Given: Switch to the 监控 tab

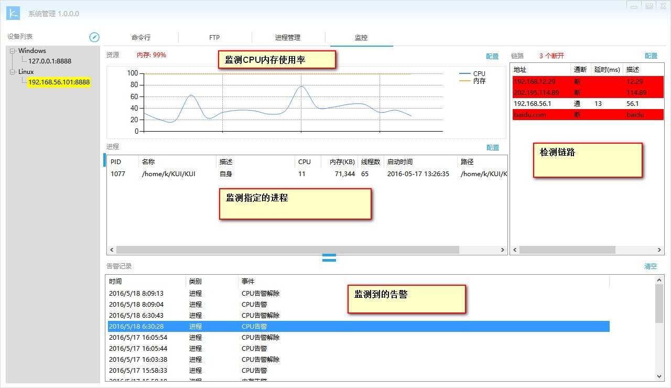Looking at the screenshot, I should [361, 38].
